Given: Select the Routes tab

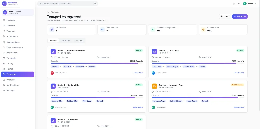Looking at the screenshot, I should (53, 40).
